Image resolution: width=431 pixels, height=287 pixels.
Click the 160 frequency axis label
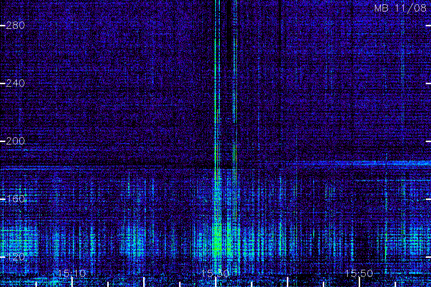pos(15,199)
